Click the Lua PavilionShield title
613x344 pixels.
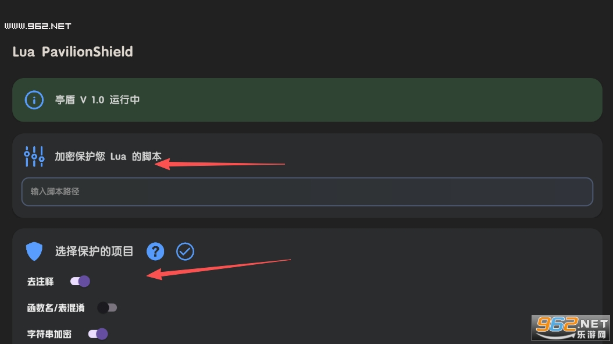pos(73,52)
